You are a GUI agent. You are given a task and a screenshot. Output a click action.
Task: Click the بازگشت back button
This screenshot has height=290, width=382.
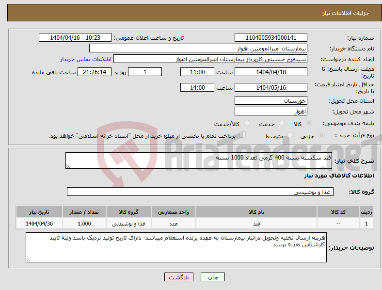pos(179,277)
